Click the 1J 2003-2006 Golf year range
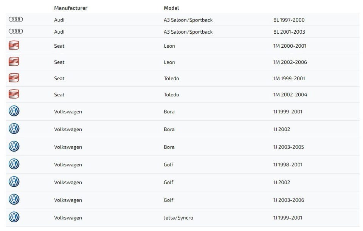The height and width of the screenshot is (231, 363). (288, 200)
